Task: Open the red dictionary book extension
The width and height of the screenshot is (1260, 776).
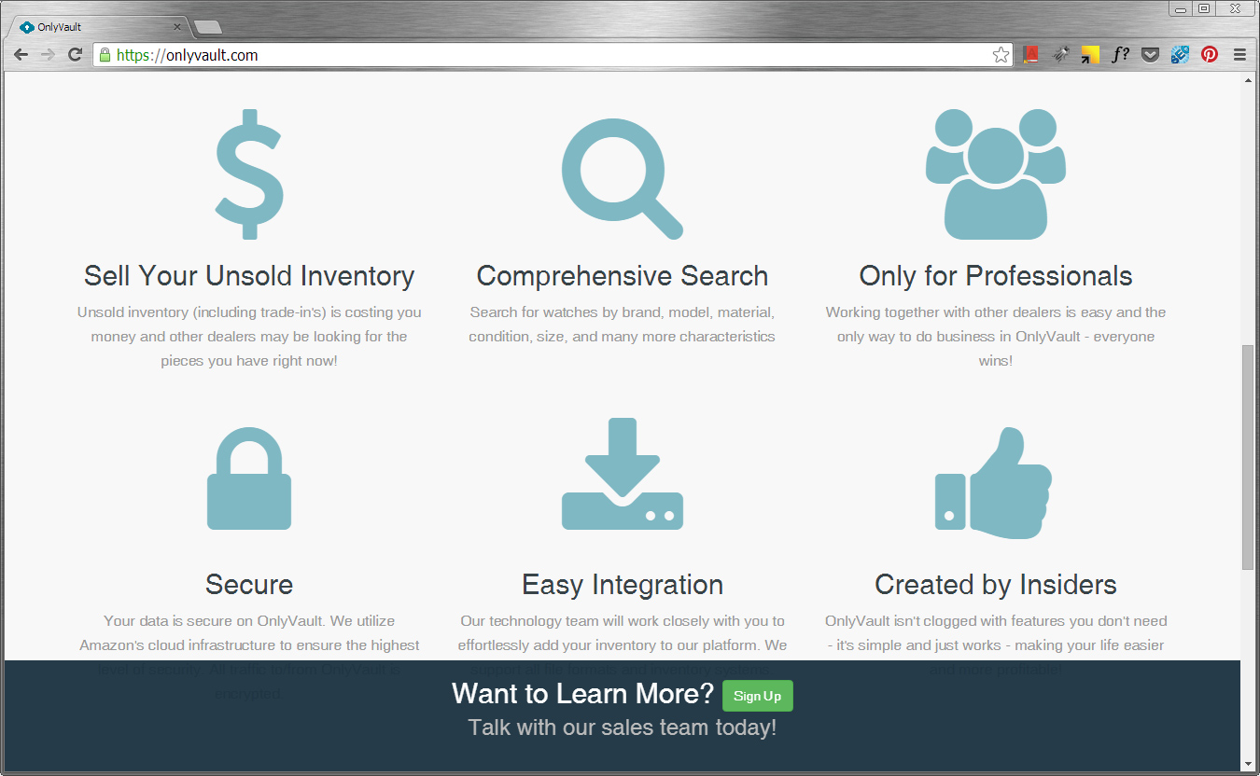Action: [1030, 55]
